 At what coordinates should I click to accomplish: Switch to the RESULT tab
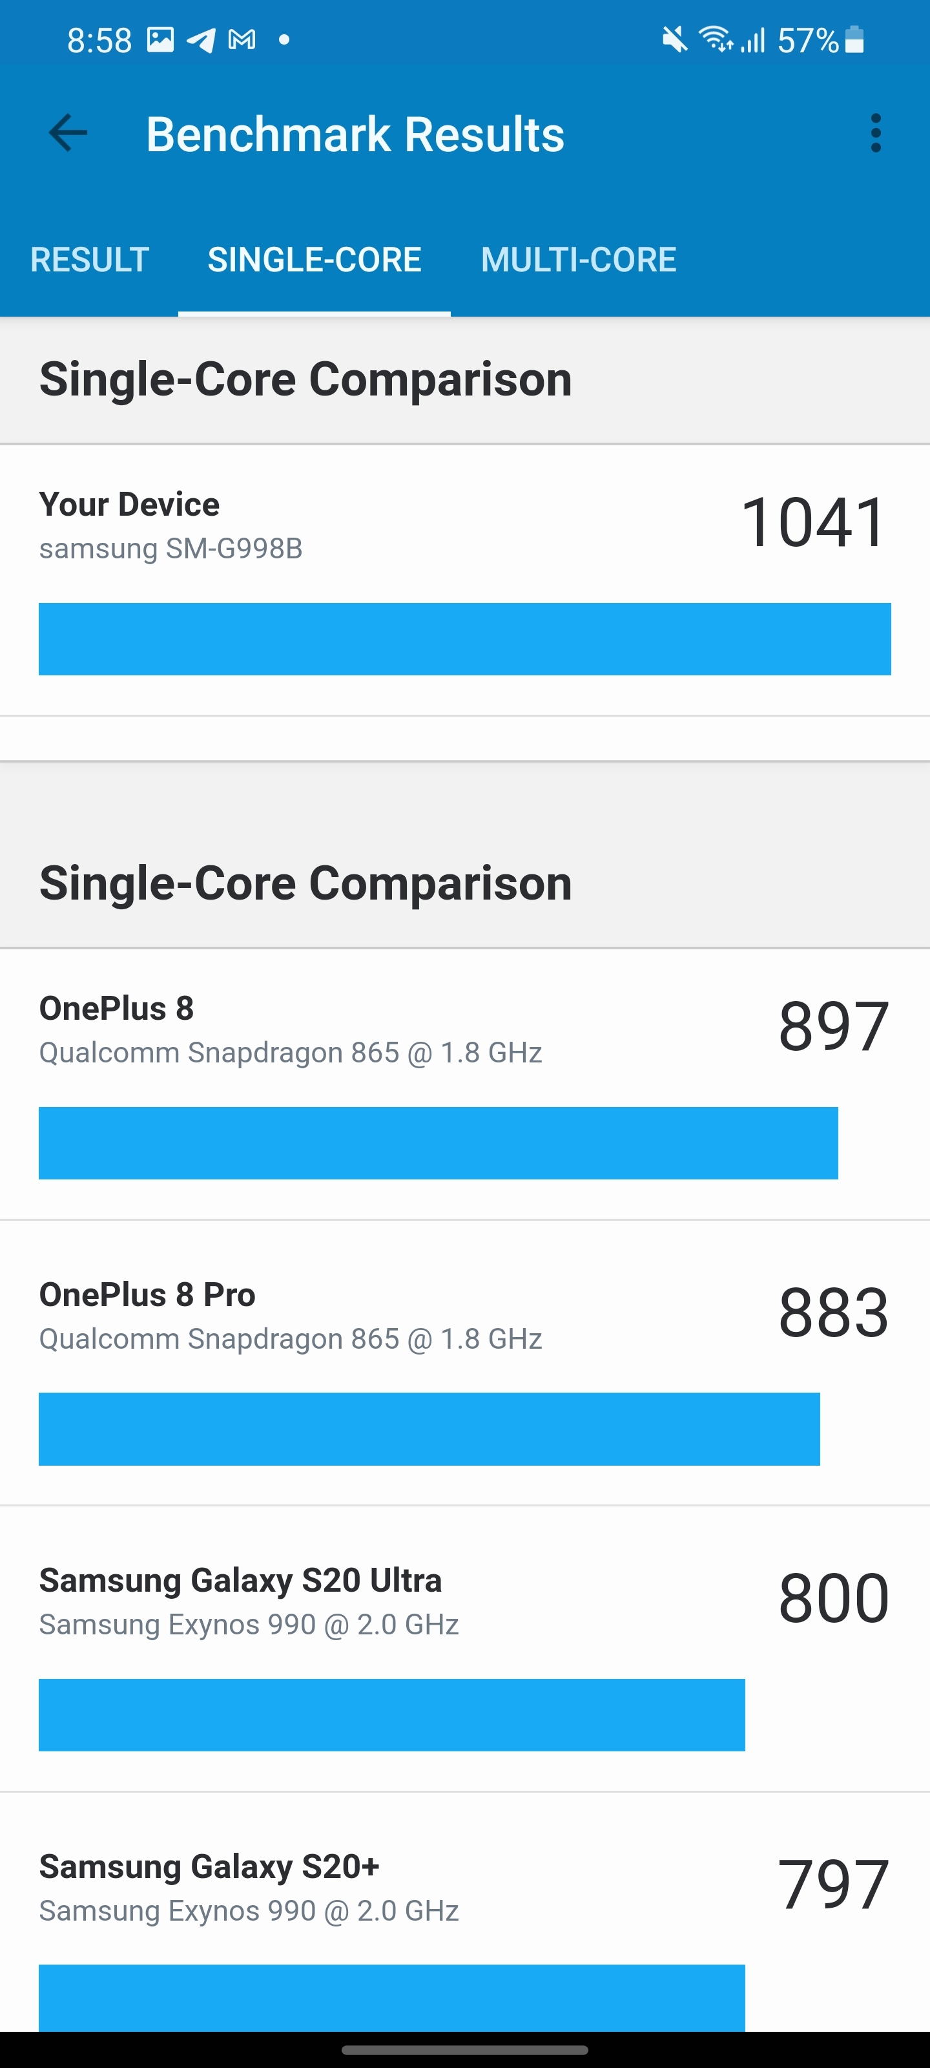point(89,259)
